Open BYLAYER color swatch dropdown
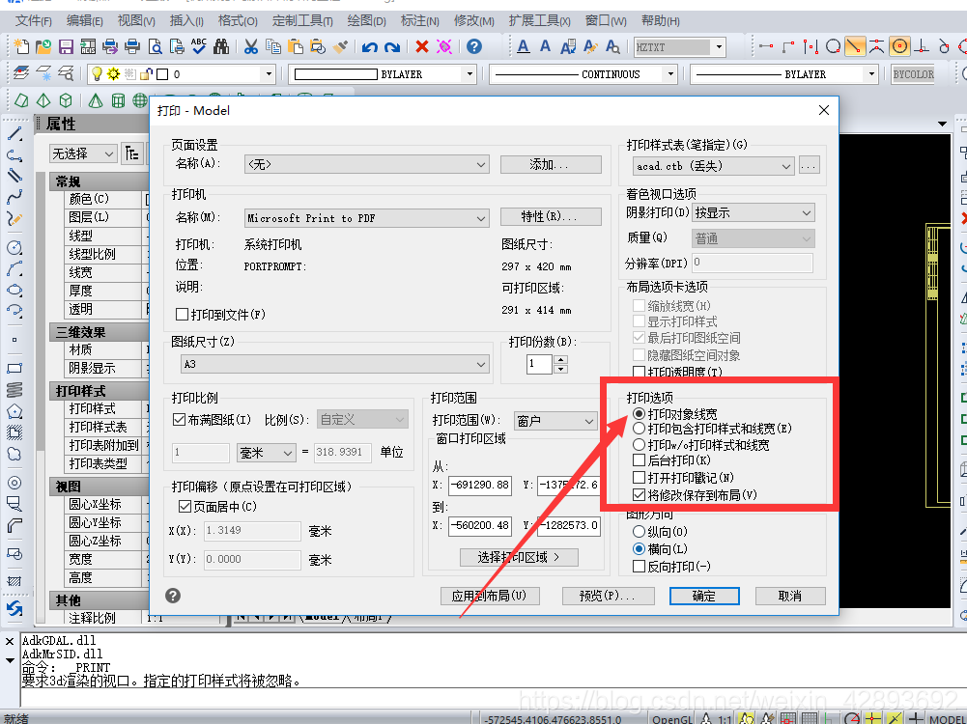Image resolution: width=967 pixels, height=724 pixels. point(383,74)
